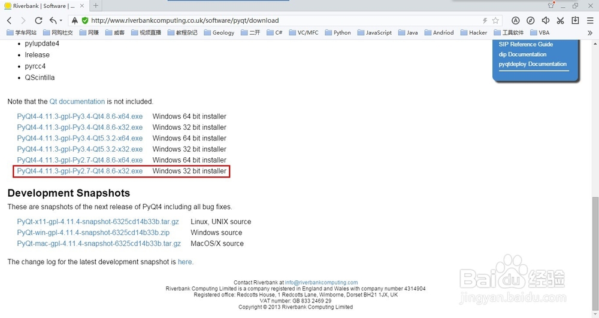Viewport: 599px width, 318px height.
Task: Open the C# bookmark folder
Action: 275,33
